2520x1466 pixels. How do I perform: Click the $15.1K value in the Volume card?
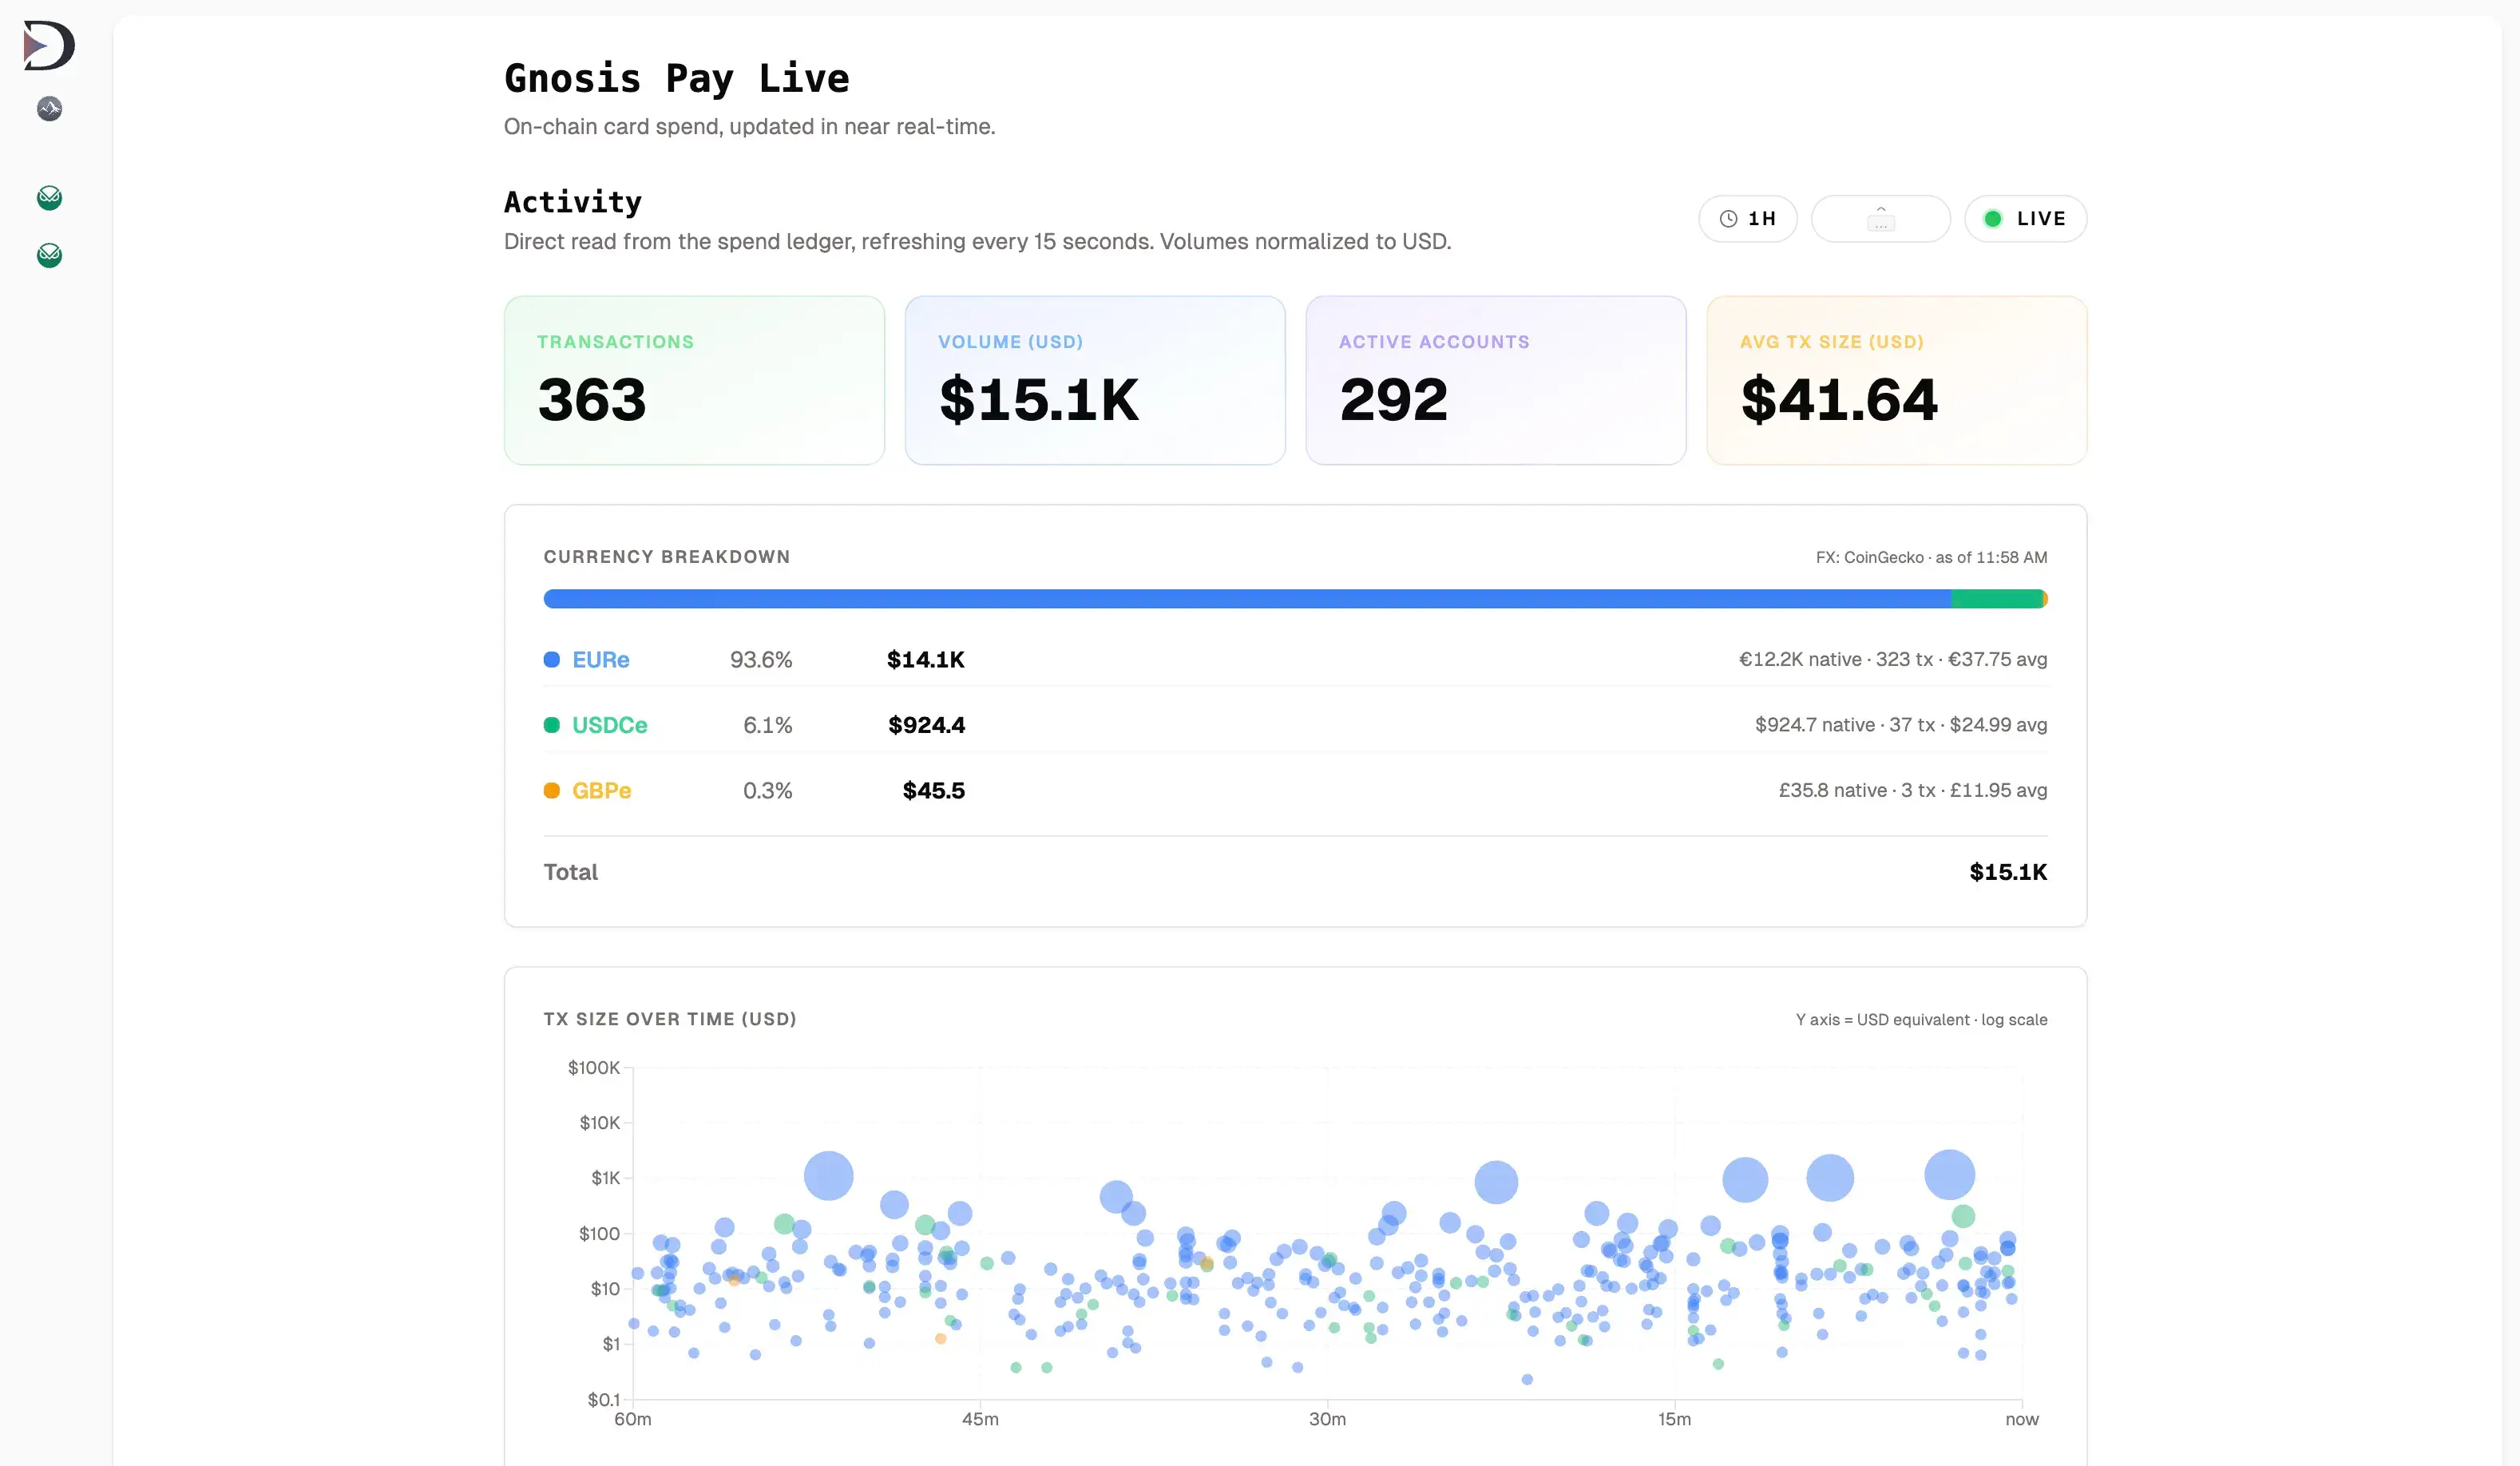click(1039, 400)
